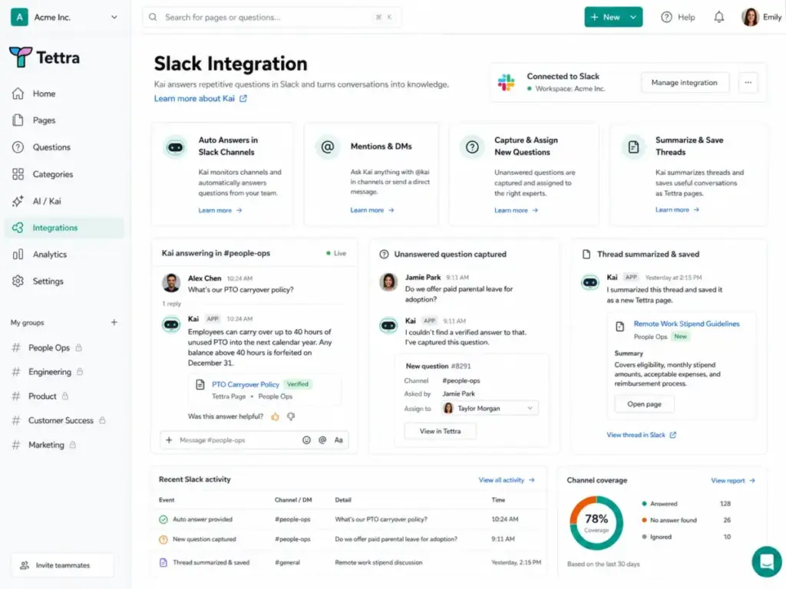Click the Tettra logo
Image resolution: width=786 pixels, height=589 pixels.
click(45, 58)
